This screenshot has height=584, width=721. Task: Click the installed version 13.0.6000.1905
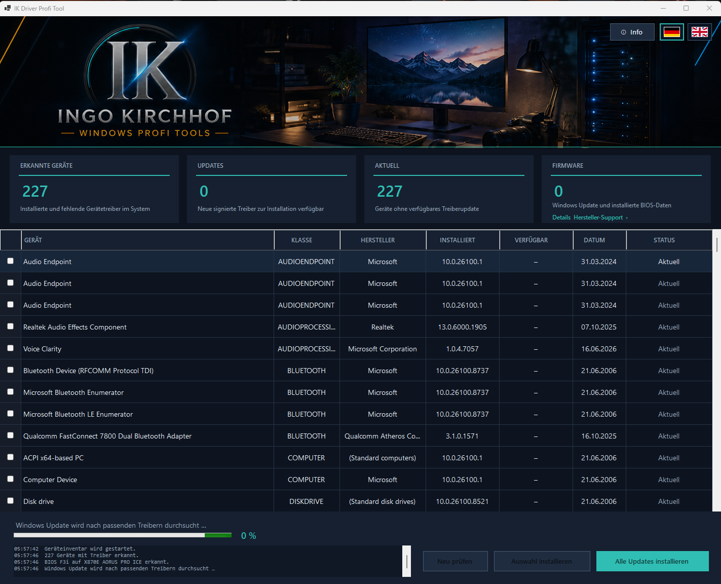coord(463,327)
